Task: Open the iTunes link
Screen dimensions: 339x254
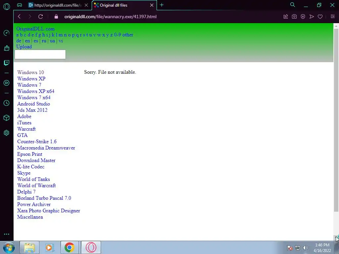Action: coord(24,122)
